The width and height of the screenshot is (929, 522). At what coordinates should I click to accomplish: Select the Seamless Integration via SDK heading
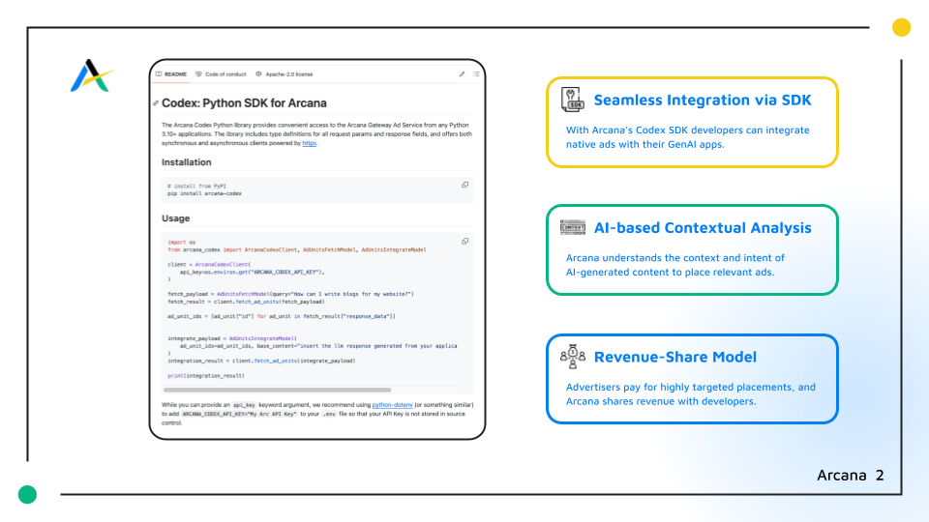703,100
